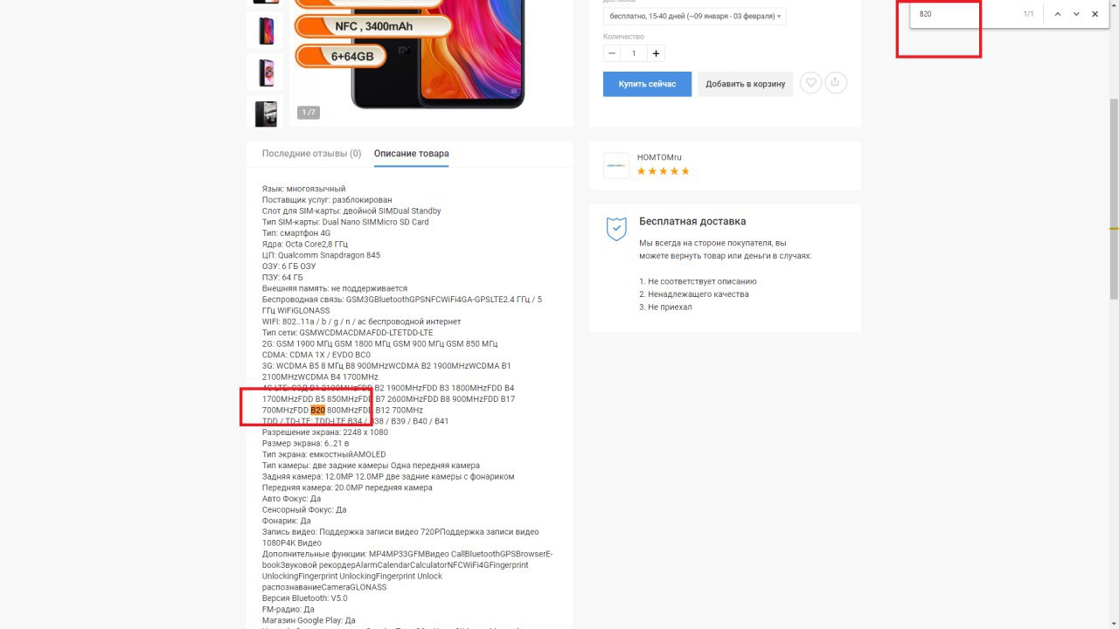Screen dimensions: 1119x629
Task: Click the shield icon for free delivery
Action: [616, 229]
